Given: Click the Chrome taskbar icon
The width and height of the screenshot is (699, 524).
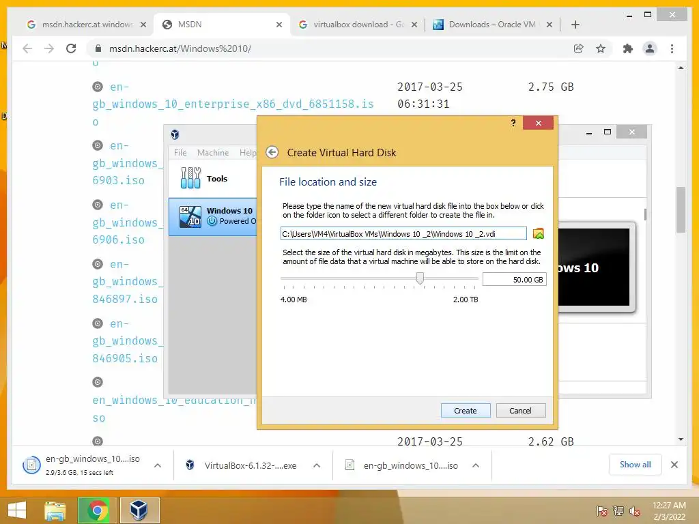Looking at the screenshot, I should 97,510.
